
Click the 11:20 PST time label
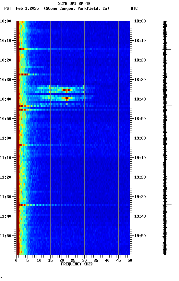click(x=6, y=177)
